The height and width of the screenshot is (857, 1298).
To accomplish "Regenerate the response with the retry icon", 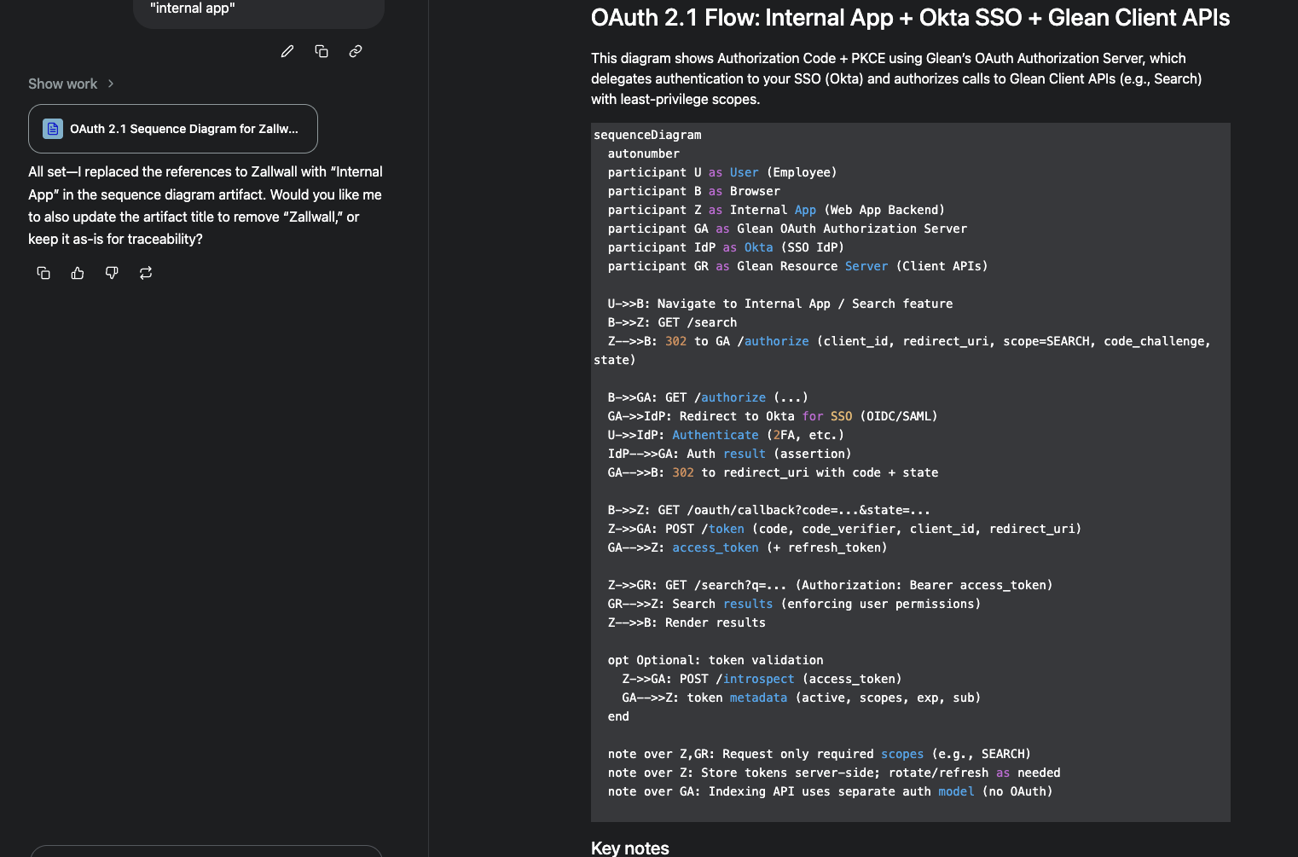I will pos(146,273).
